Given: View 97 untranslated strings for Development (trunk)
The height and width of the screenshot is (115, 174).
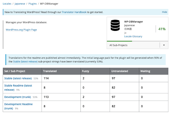Looking at the screenshot, I should point(114,97).
